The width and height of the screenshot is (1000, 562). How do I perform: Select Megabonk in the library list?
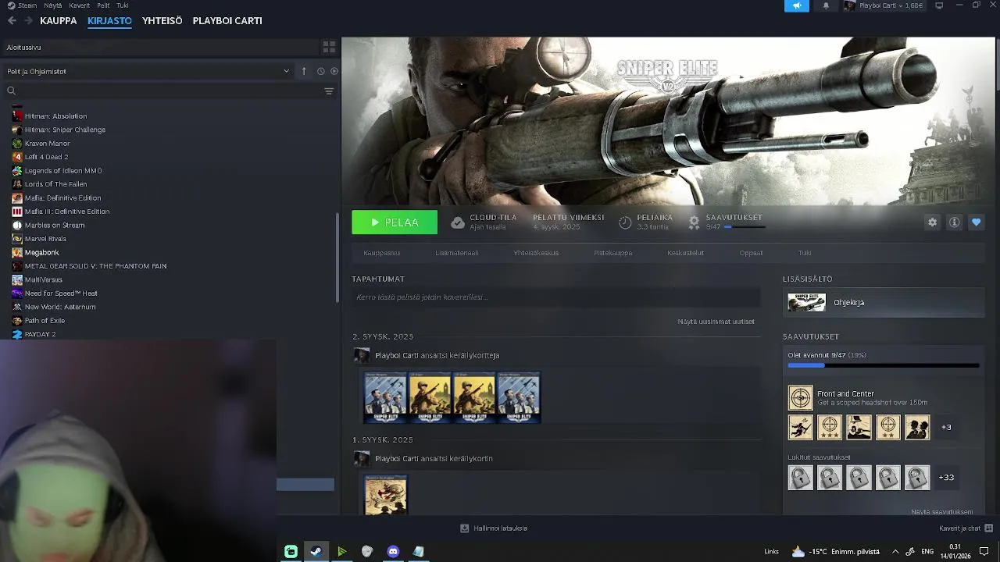click(41, 252)
